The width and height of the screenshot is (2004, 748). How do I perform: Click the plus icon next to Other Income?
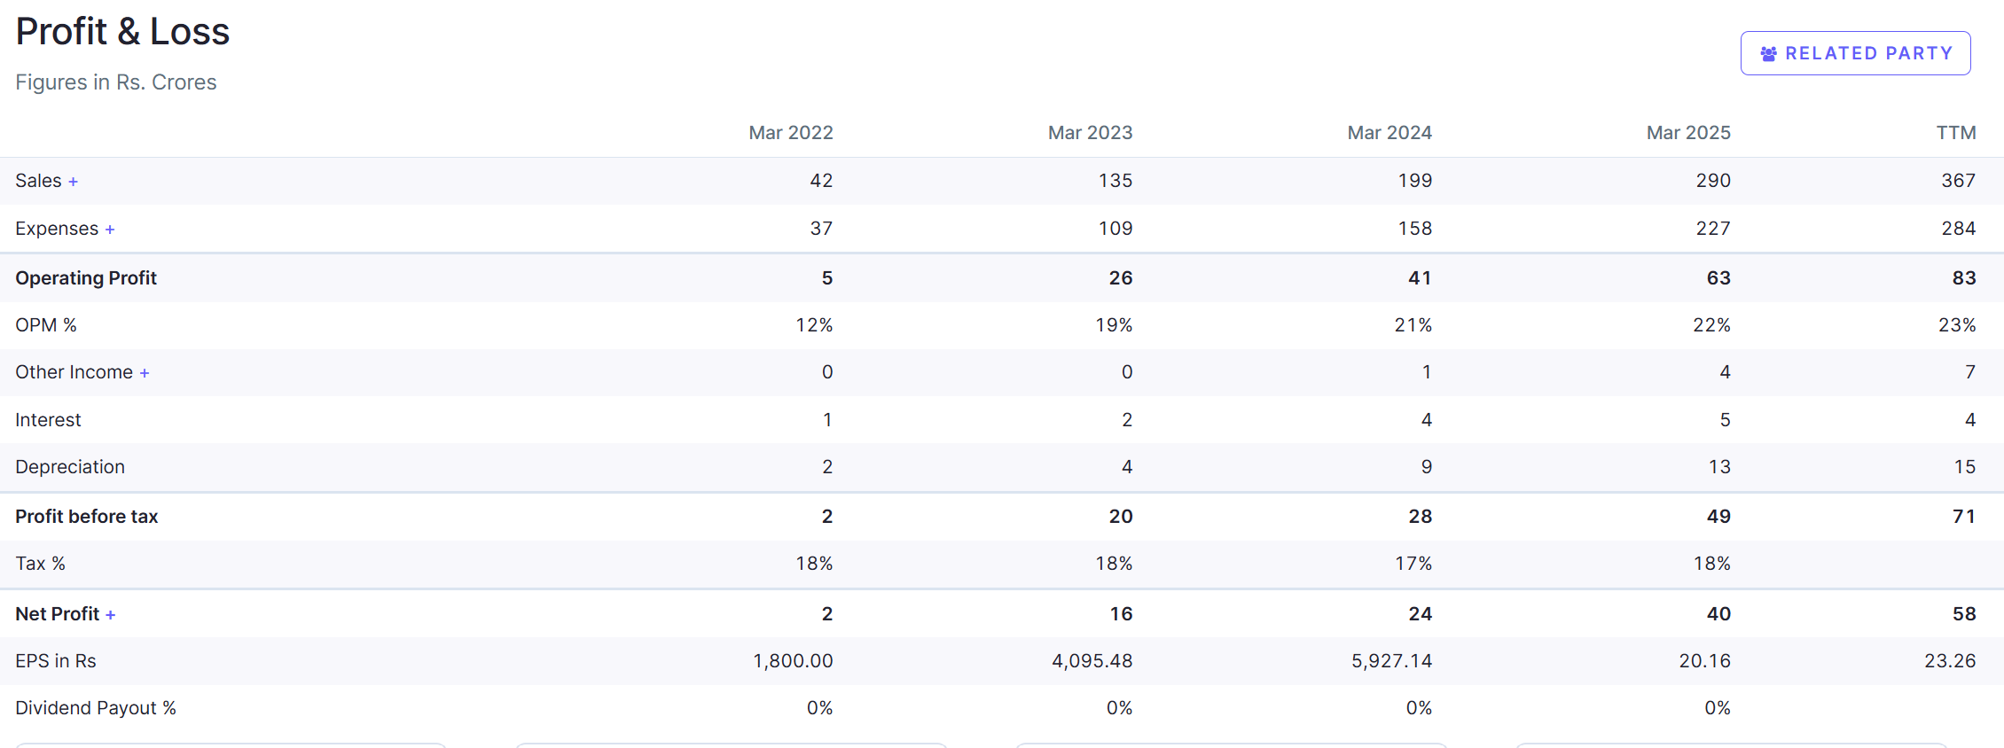(145, 373)
